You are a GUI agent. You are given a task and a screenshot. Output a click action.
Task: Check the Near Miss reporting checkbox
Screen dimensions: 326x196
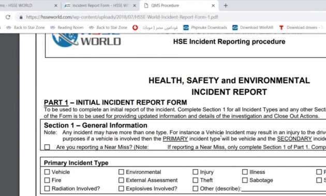click(x=47, y=147)
